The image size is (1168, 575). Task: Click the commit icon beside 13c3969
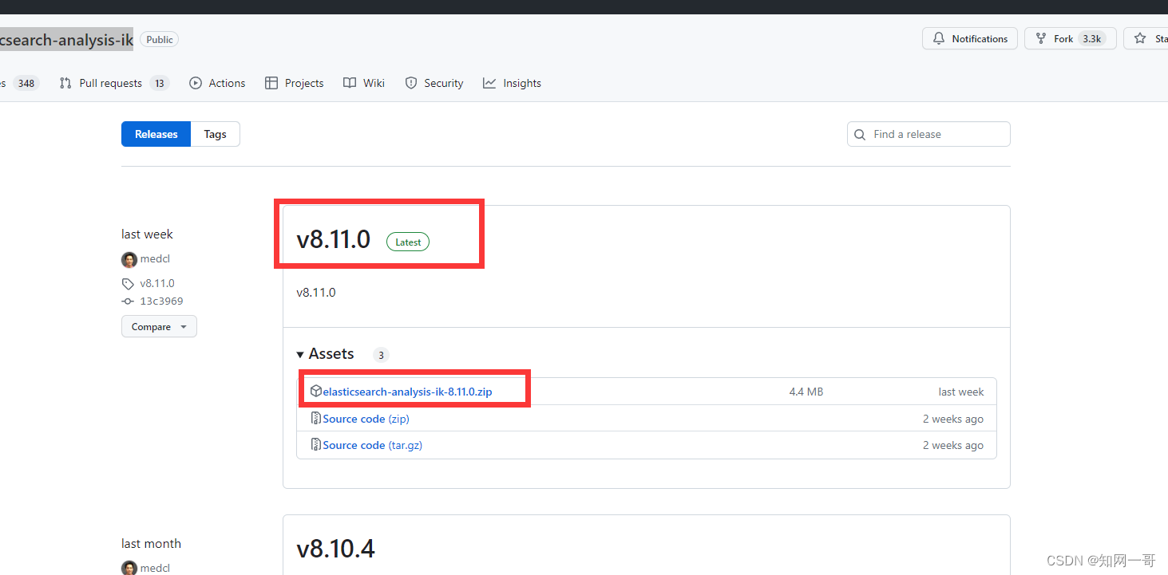[128, 301]
